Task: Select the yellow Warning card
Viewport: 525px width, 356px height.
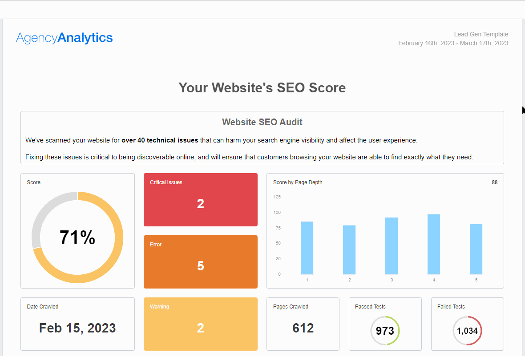Action: click(200, 324)
